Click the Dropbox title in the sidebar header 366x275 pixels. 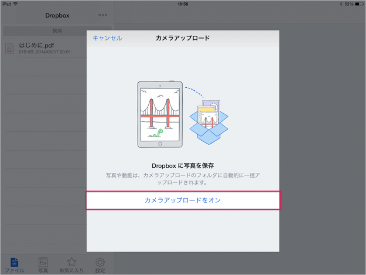(x=57, y=15)
